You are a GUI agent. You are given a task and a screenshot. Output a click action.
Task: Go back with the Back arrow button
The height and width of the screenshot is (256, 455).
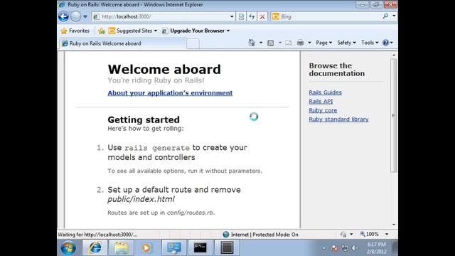coord(63,16)
